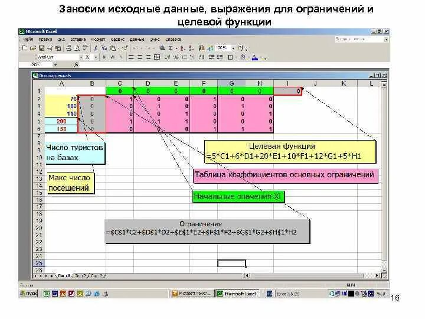The image size is (425, 319).
Task: Sort descending with the toolbar icon
Action: [x=191, y=48]
